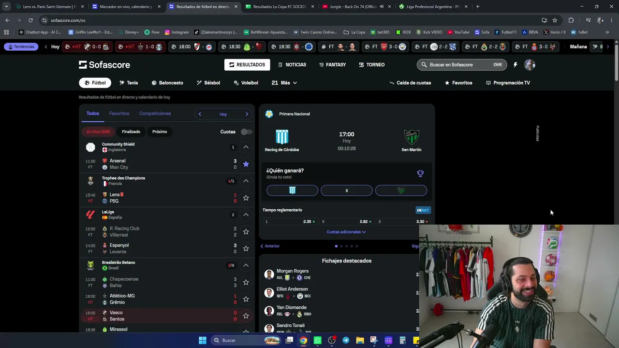Viewport: 619px width, 348px height.
Task: Open the Torneo menu
Action: point(371,65)
